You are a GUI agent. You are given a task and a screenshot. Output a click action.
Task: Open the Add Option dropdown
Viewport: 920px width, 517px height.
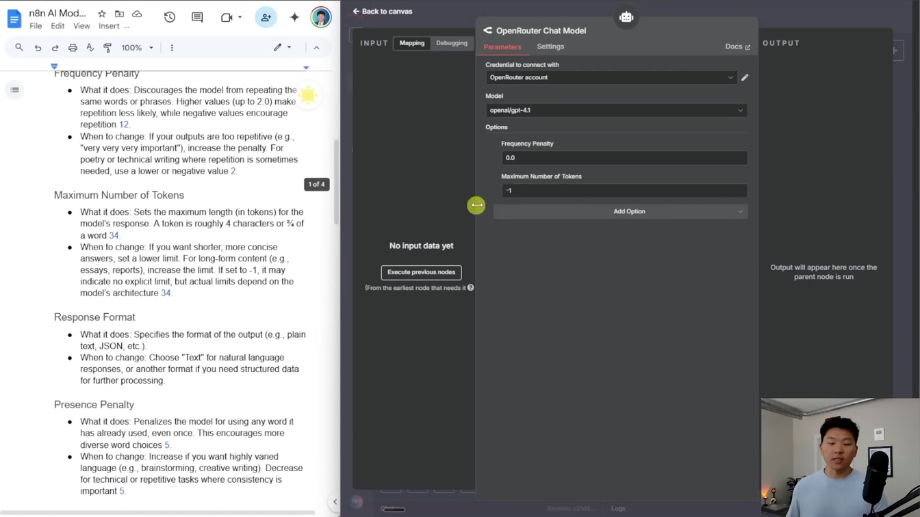[620, 211]
